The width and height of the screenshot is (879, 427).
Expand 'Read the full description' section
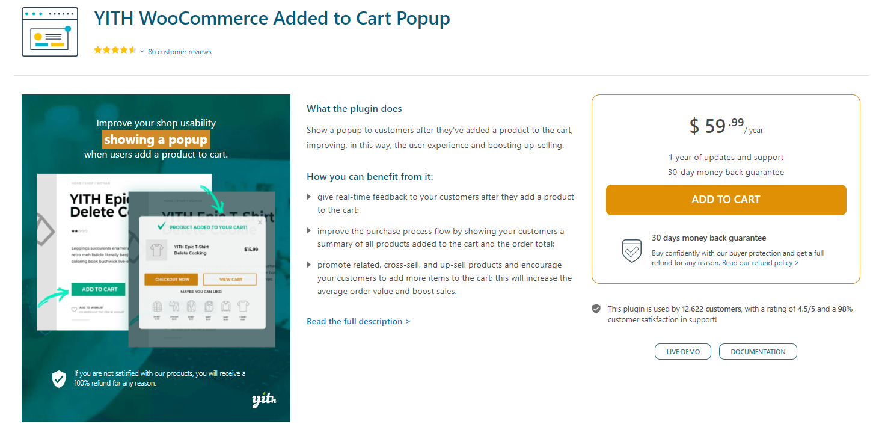coord(358,321)
